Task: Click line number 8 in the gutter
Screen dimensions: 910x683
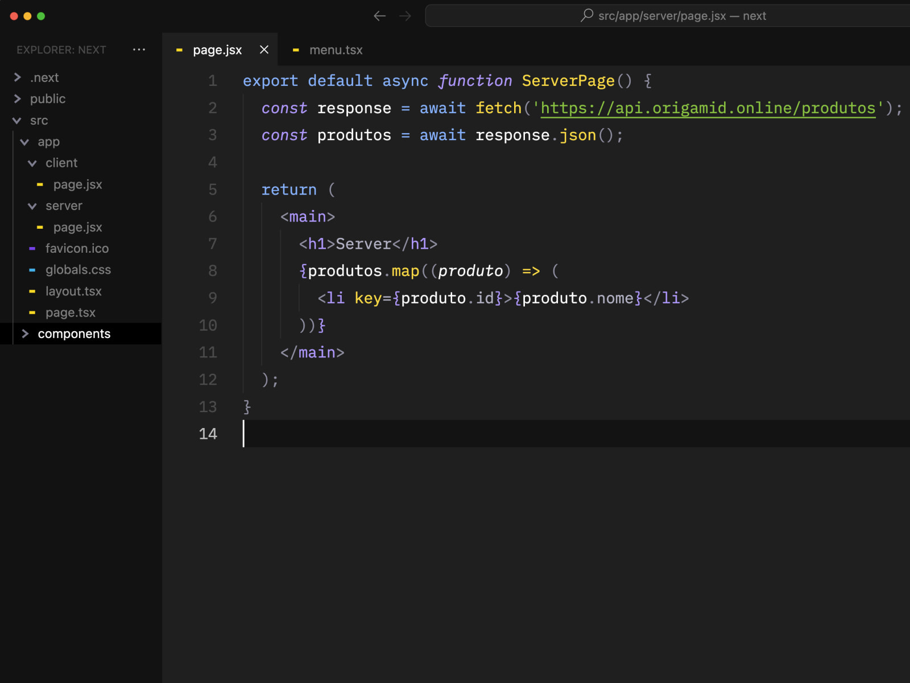Action: (212, 271)
